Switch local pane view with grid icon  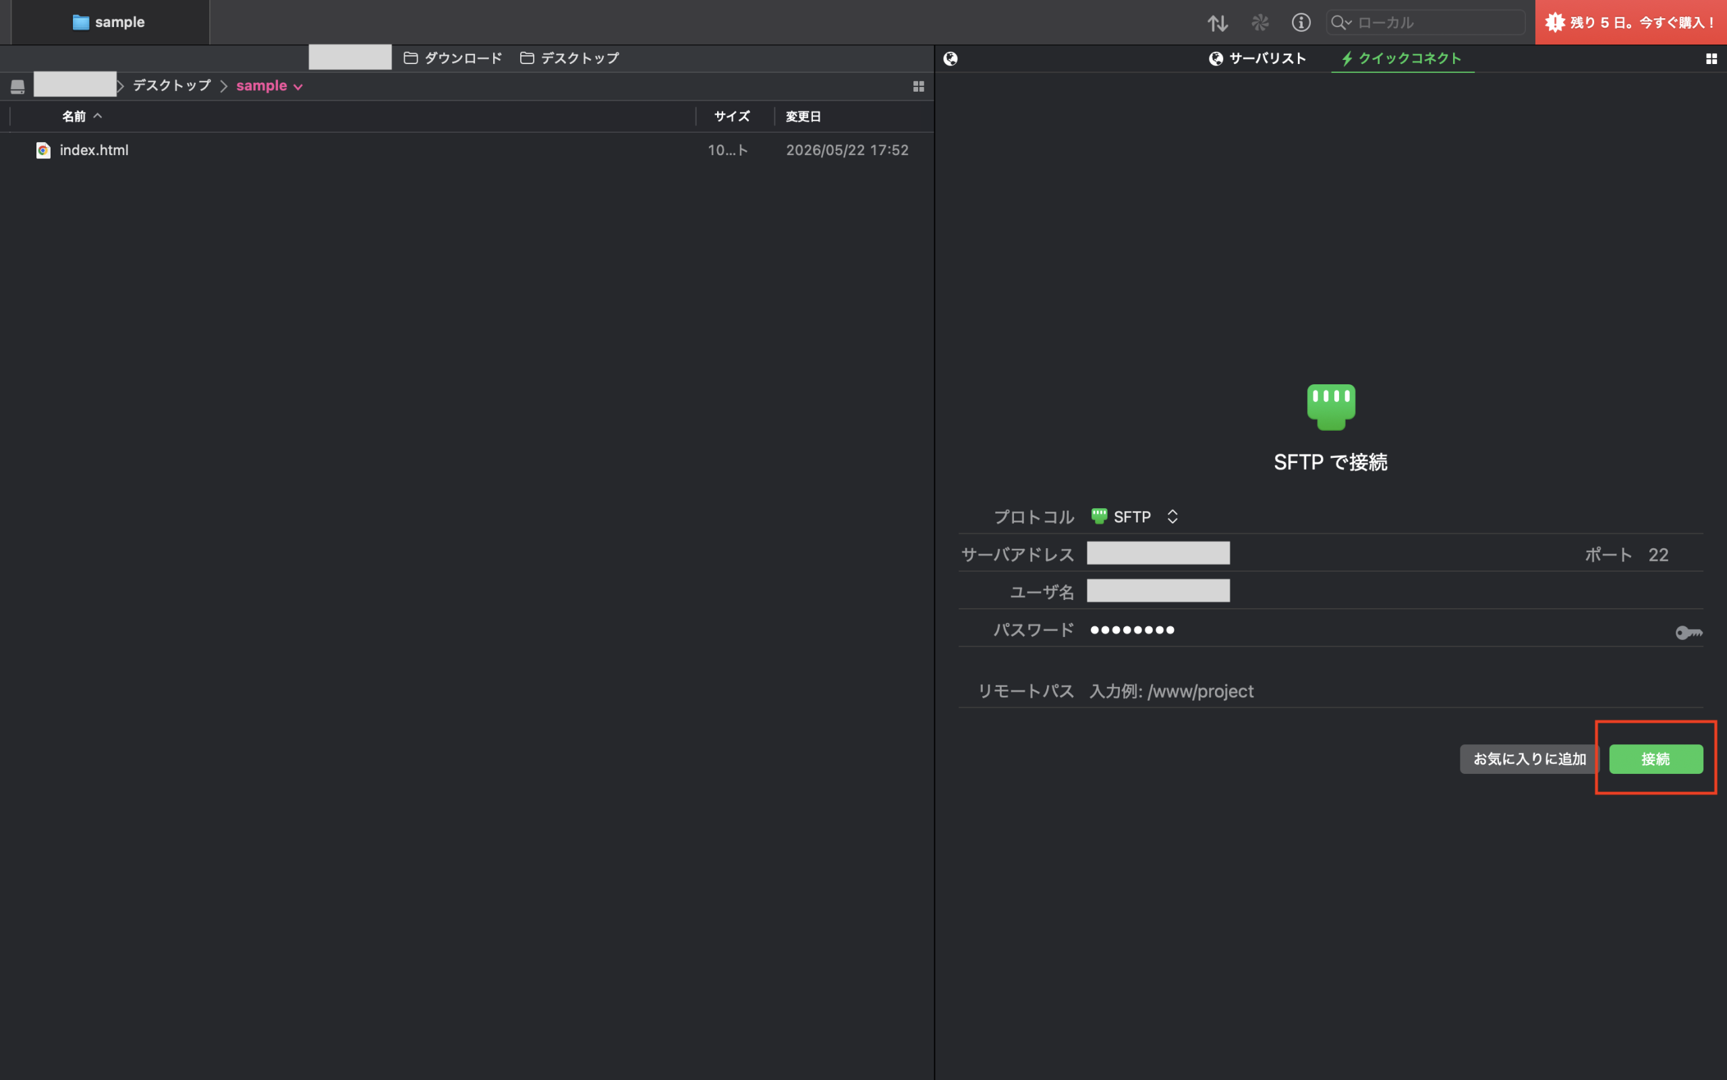919,86
